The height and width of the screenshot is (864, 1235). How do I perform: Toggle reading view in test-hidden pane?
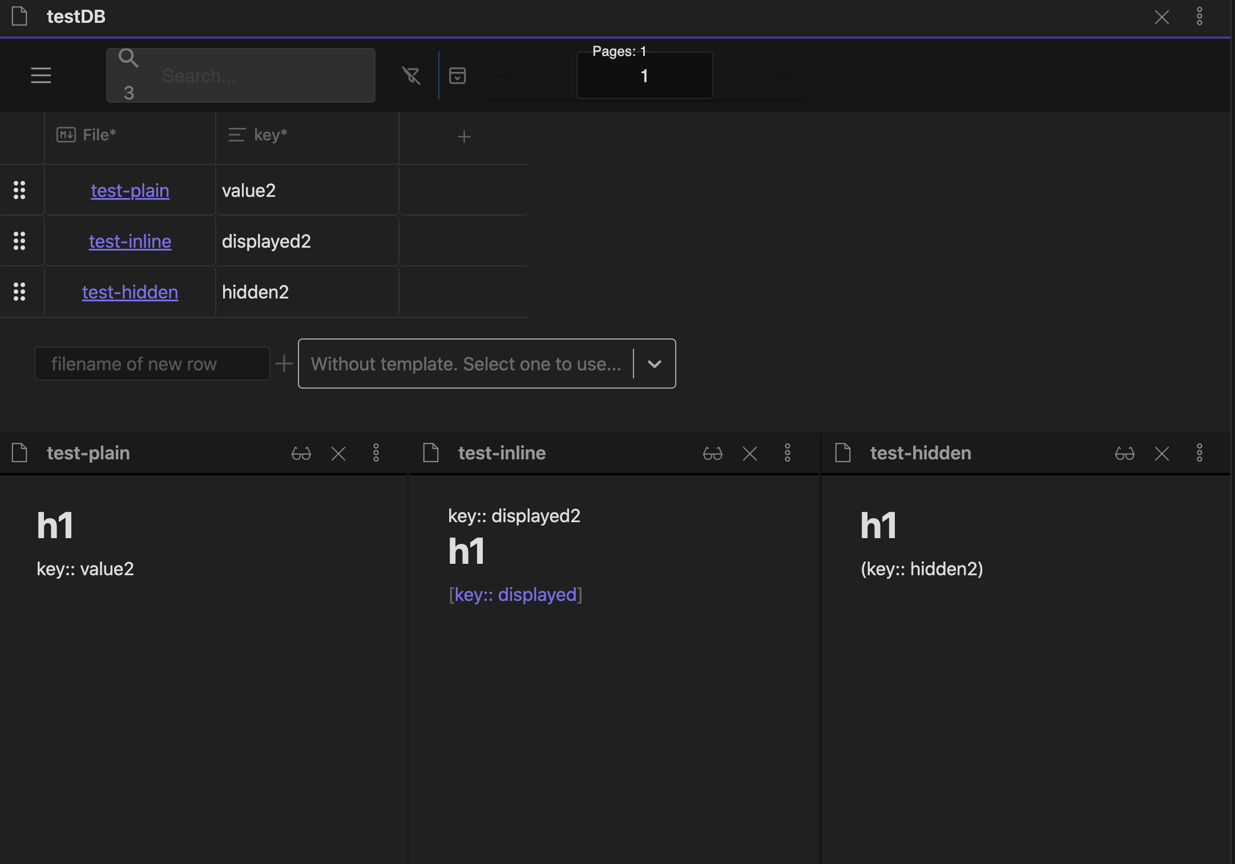coord(1124,454)
